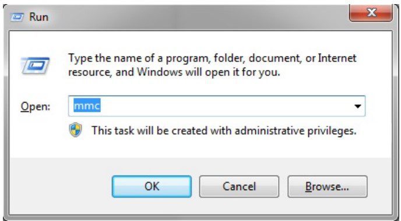Image resolution: width=401 pixels, height=221 pixels.
Task: Click the "Type the name of a program" line
Action: click(212, 58)
